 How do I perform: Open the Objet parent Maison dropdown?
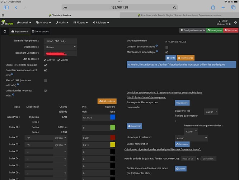point(60,47)
